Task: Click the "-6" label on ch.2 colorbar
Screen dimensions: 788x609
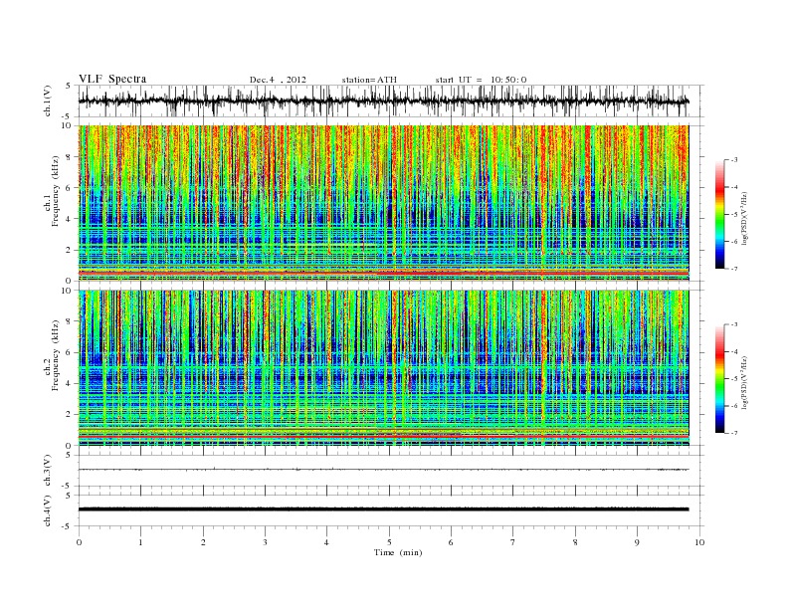Action: pyautogui.click(x=733, y=406)
